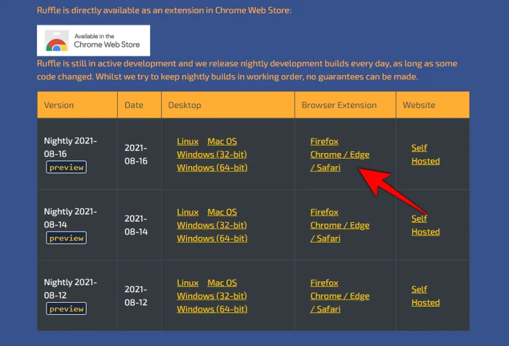Image resolution: width=509 pixels, height=346 pixels.
Task: Get Windows (32-bit) for Nightly 2021-08-12
Action: (212, 296)
